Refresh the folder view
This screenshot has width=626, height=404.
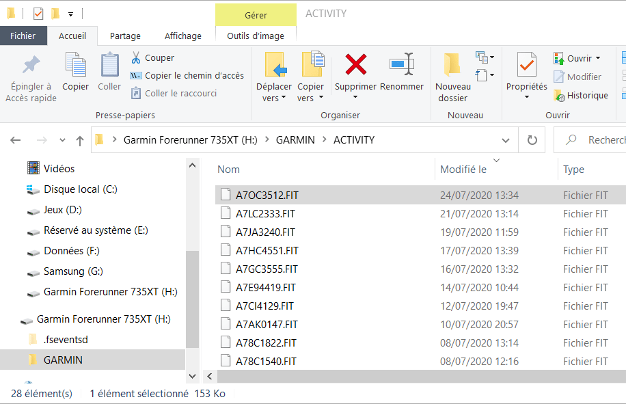click(532, 140)
